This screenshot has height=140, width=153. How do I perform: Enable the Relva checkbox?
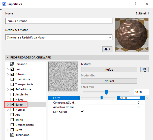pyautogui.click(x=12, y=130)
